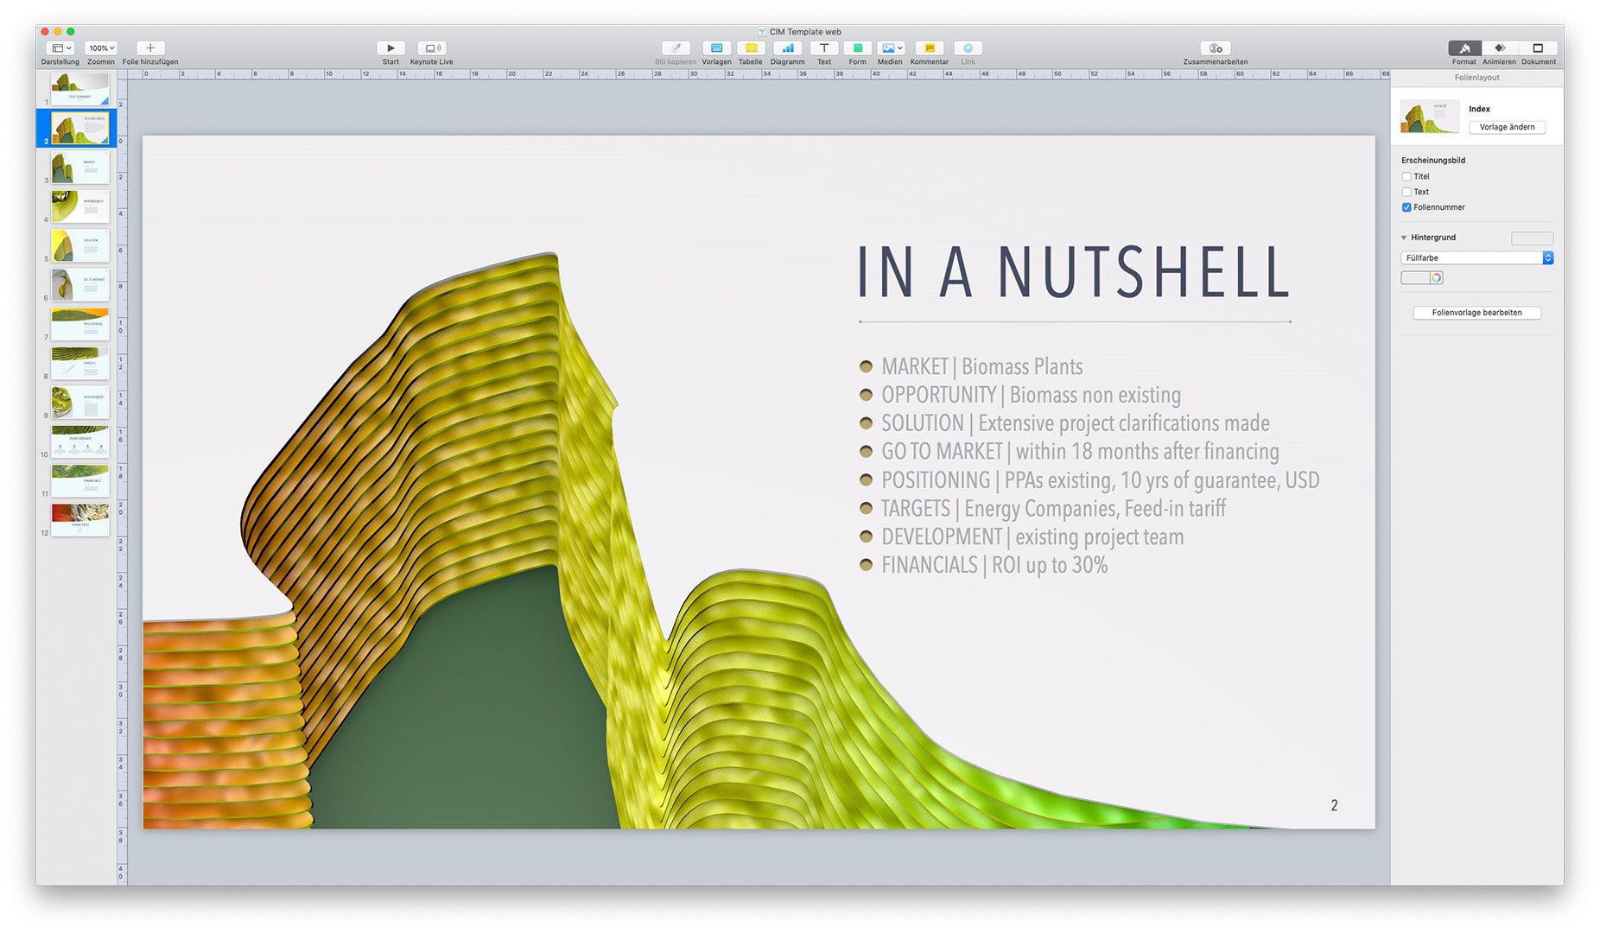
Task: Insert a text box with the Text icon
Action: tap(824, 48)
